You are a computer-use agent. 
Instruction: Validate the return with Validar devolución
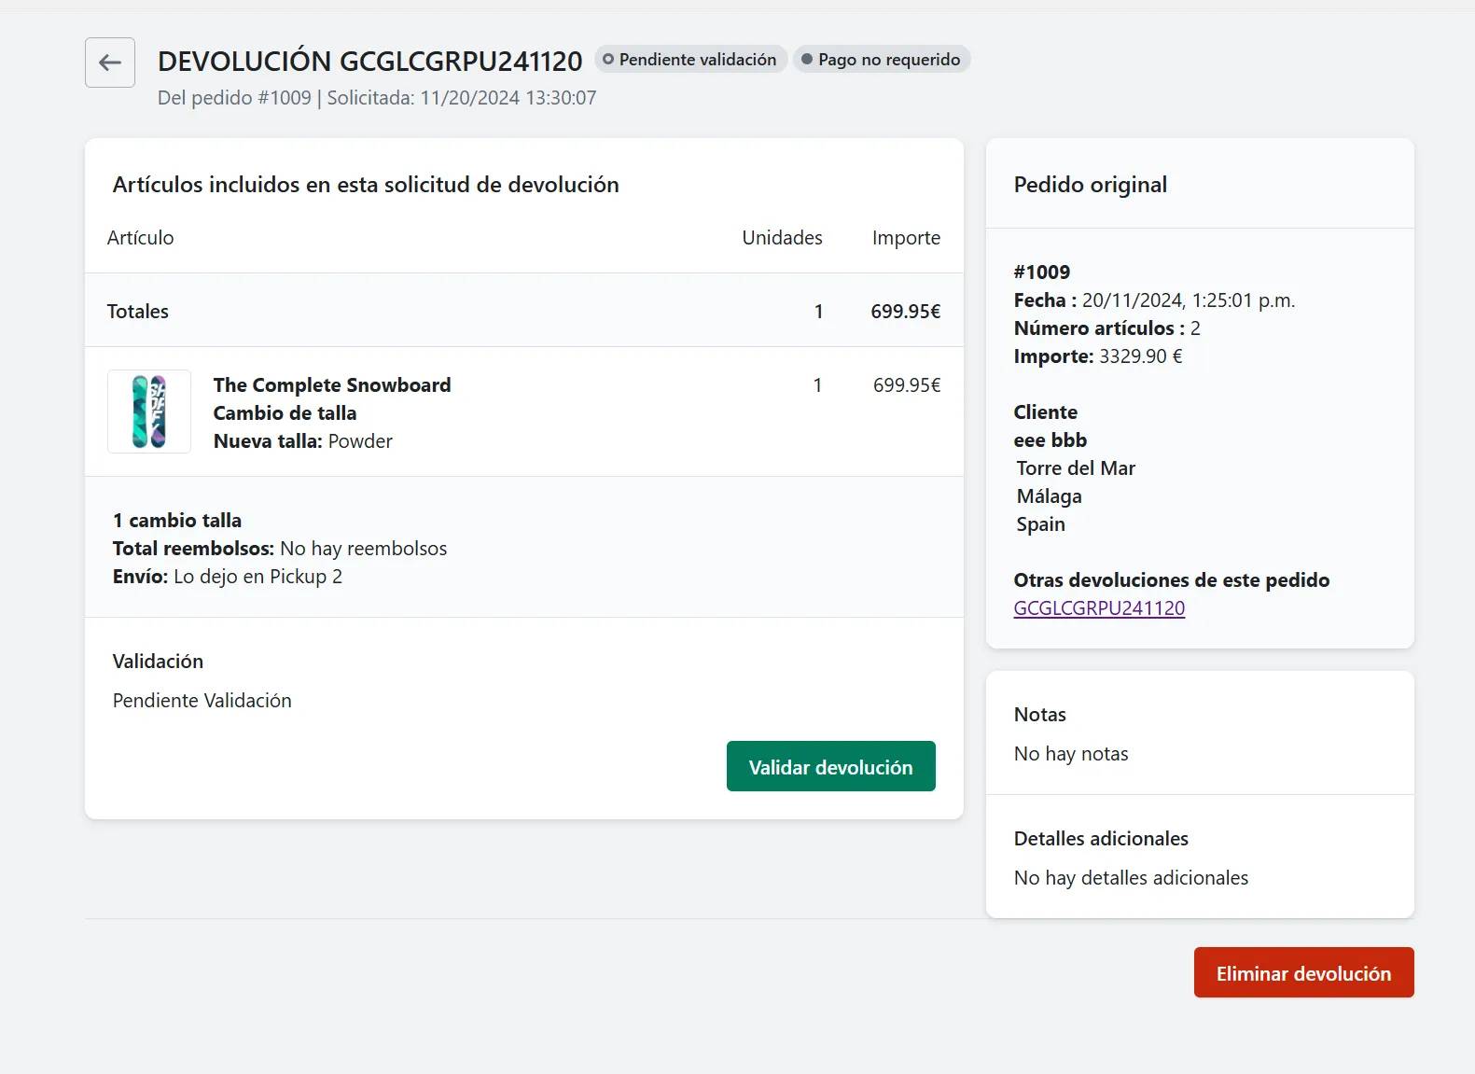coord(830,766)
